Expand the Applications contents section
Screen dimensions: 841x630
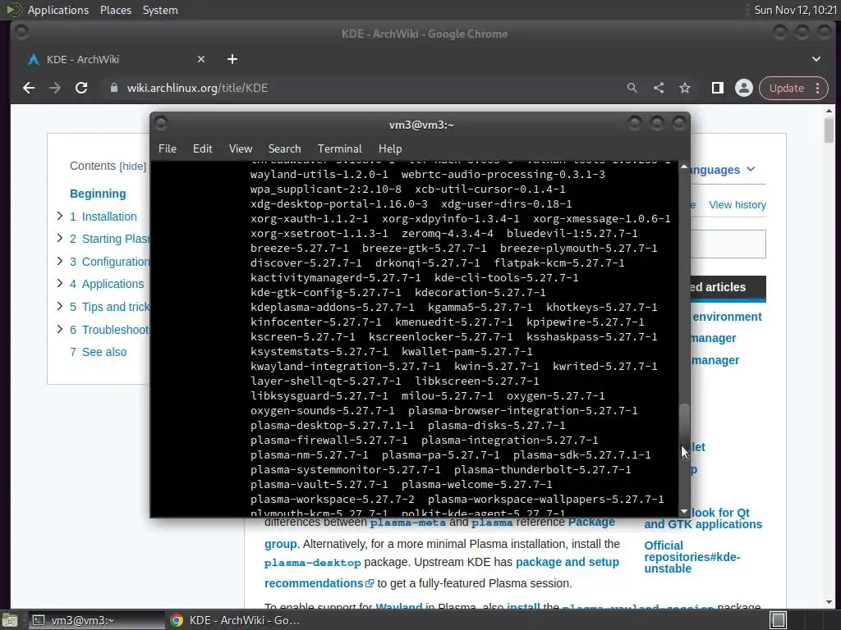point(59,283)
